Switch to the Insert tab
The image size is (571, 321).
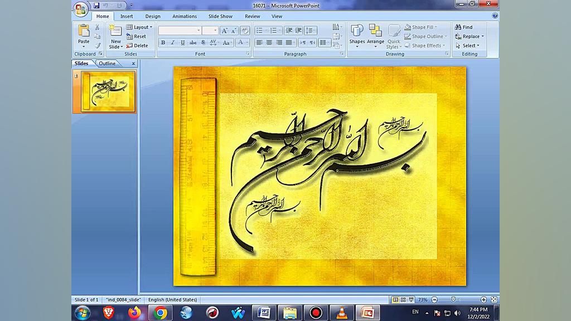click(127, 16)
